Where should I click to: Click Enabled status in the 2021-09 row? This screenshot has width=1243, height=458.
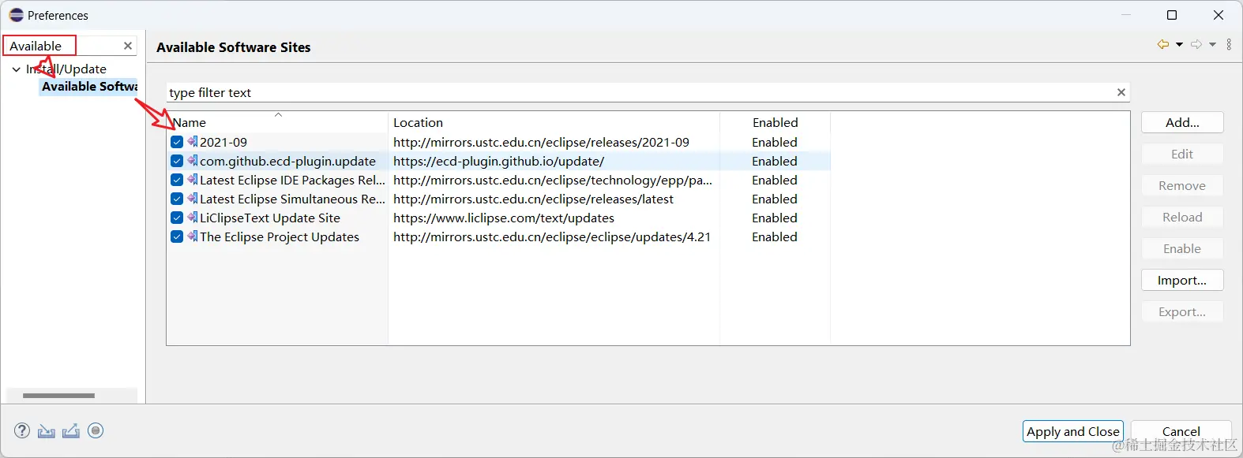coord(774,142)
